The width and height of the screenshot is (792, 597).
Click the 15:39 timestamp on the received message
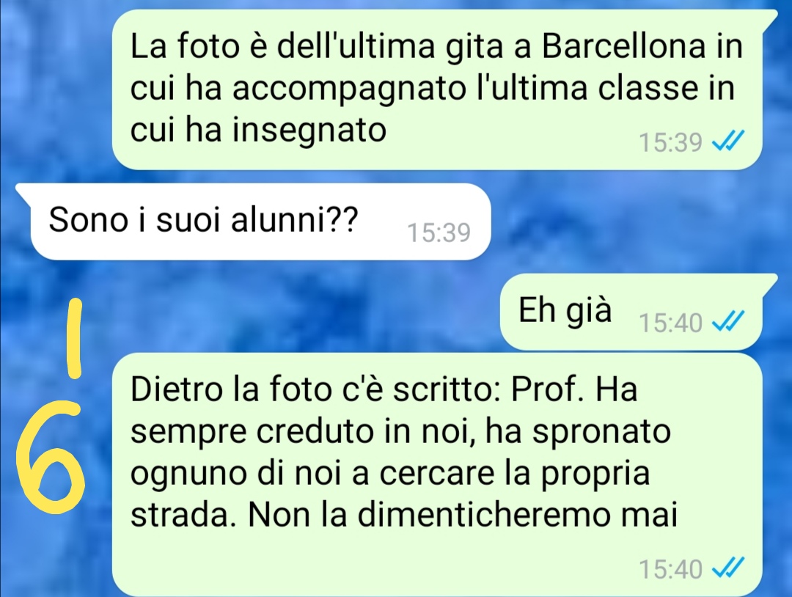[x=439, y=232]
